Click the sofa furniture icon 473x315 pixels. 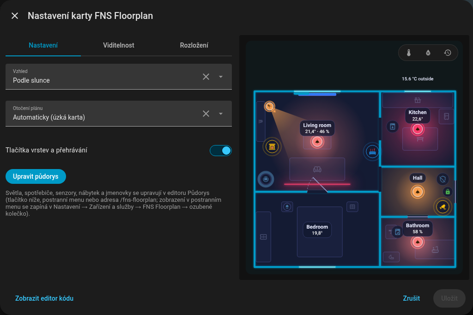pos(317,169)
